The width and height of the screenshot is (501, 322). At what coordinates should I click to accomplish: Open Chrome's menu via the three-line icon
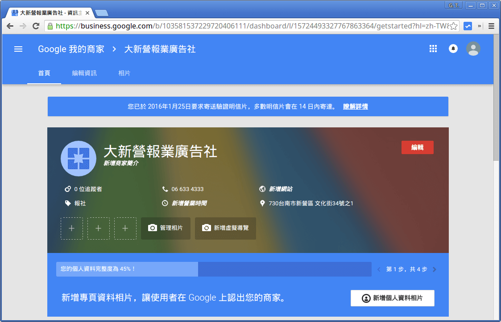[x=491, y=26]
